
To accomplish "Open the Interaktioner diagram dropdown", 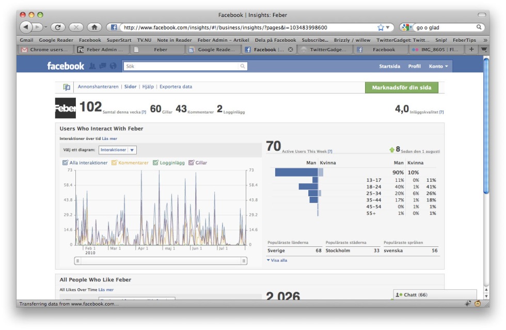I will click(118, 150).
